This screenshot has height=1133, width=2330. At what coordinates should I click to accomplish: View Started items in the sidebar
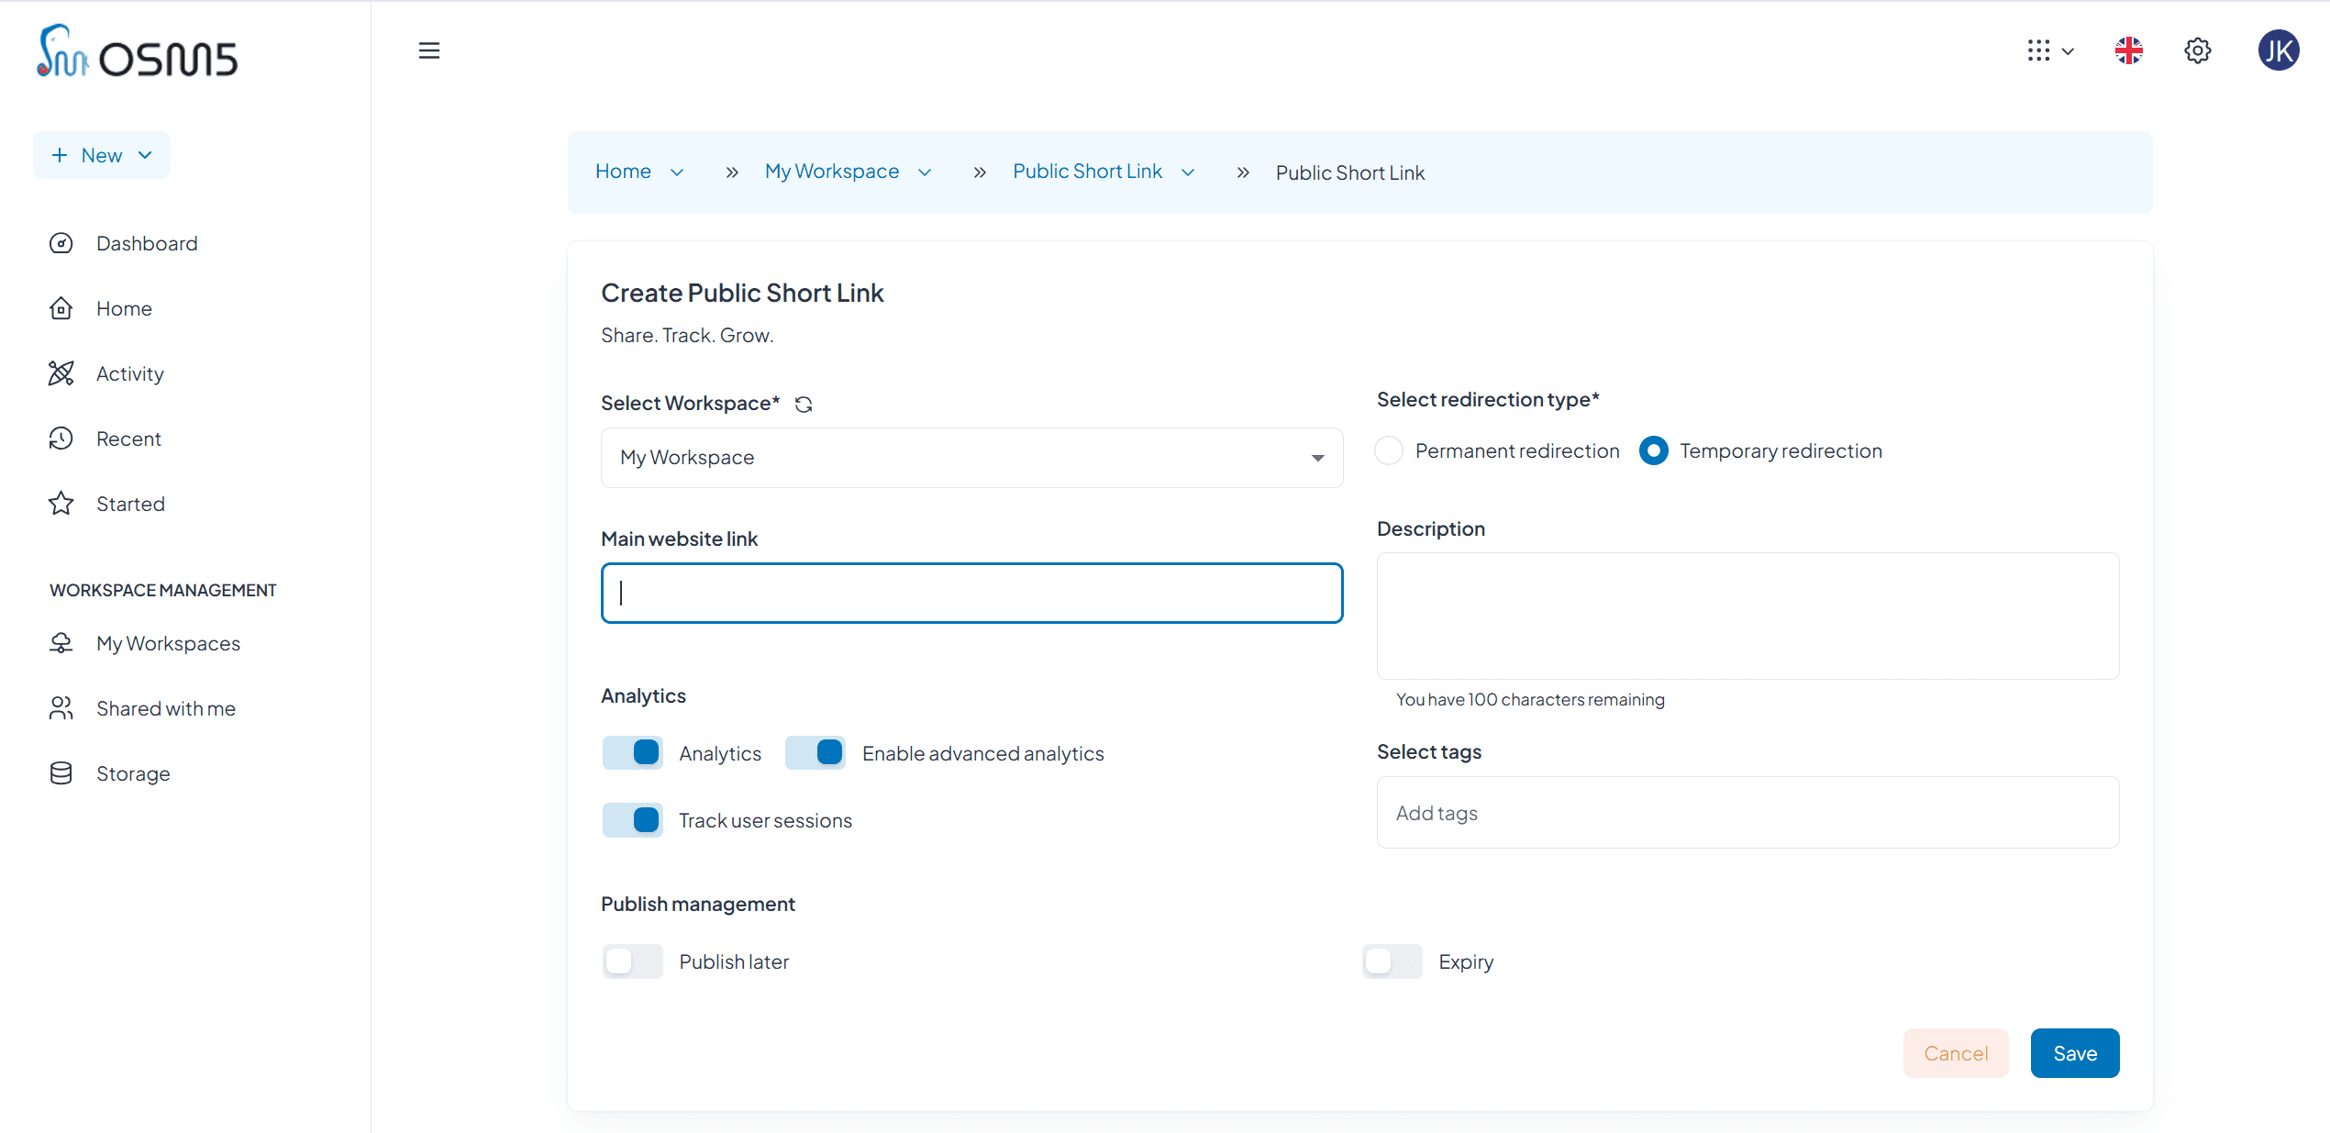130,503
